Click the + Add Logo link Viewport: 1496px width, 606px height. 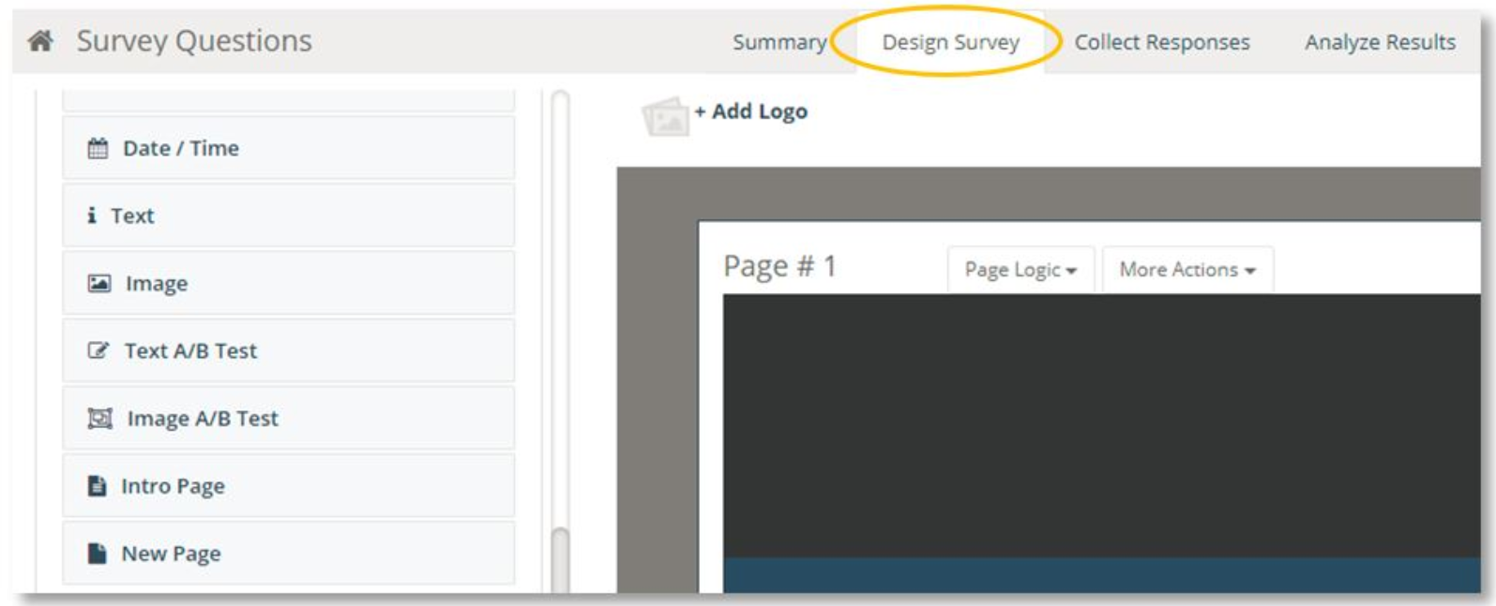coord(751,111)
